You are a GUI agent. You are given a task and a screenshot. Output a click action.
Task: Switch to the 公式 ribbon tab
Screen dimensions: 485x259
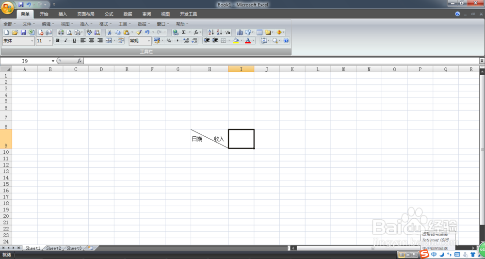click(x=109, y=14)
